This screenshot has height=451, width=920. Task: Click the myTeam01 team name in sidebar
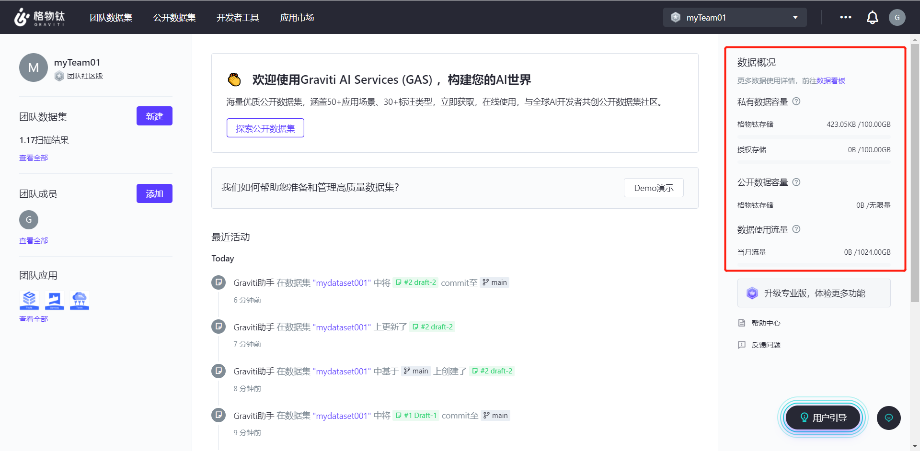tap(77, 62)
